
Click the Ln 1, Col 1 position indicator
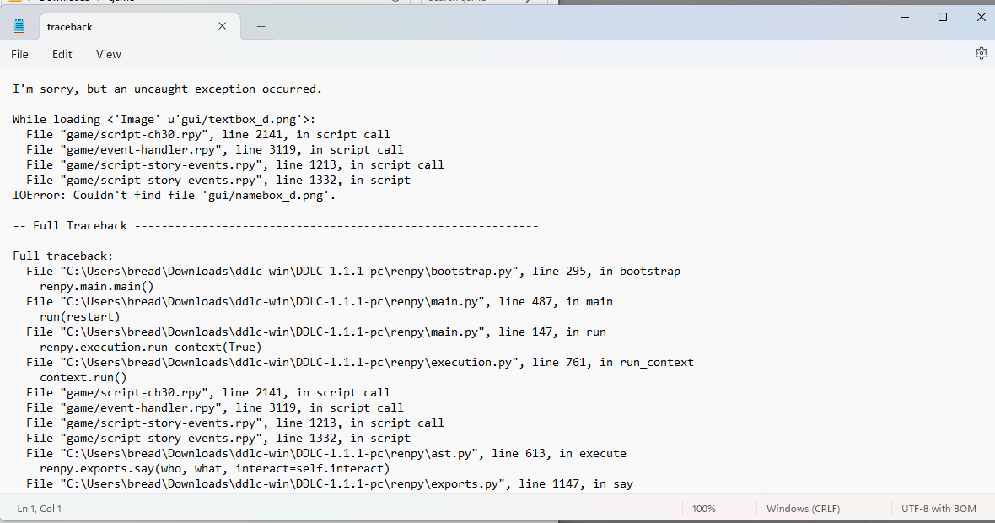pyautogui.click(x=39, y=508)
